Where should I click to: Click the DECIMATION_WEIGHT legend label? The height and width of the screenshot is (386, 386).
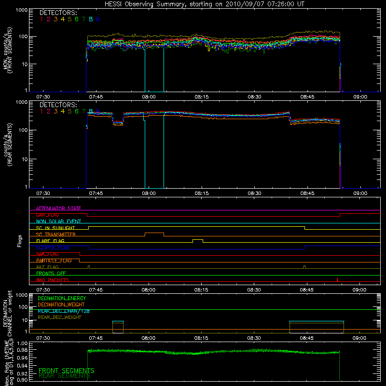click(61, 304)
